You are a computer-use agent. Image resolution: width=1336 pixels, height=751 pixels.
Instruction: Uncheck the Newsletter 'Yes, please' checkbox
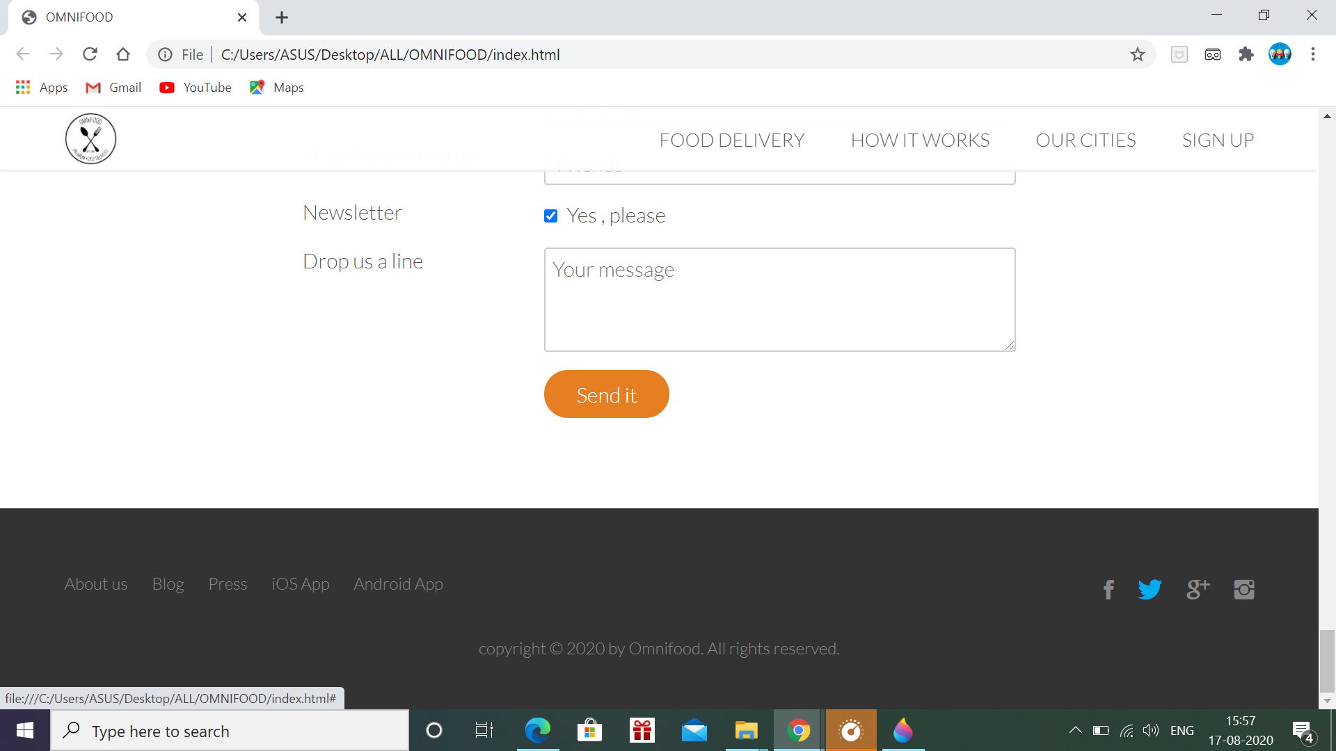(550, 216)
